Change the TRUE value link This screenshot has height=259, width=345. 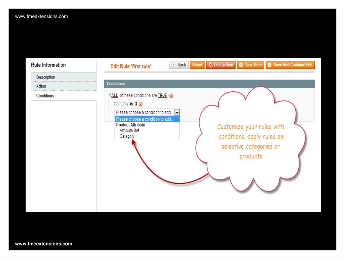pos(162,95)
